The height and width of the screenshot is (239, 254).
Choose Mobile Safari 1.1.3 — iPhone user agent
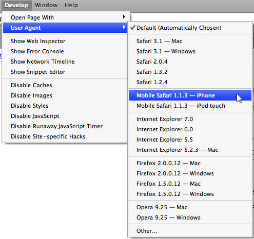190,95
